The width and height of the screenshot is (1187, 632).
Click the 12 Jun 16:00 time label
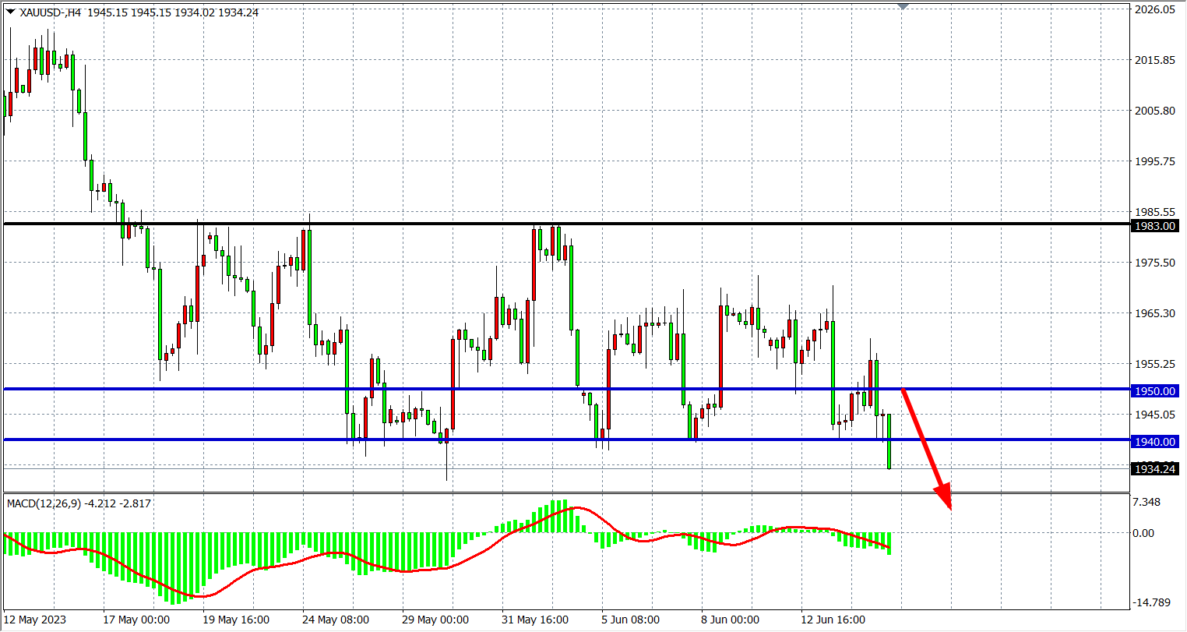pos(833,620)
